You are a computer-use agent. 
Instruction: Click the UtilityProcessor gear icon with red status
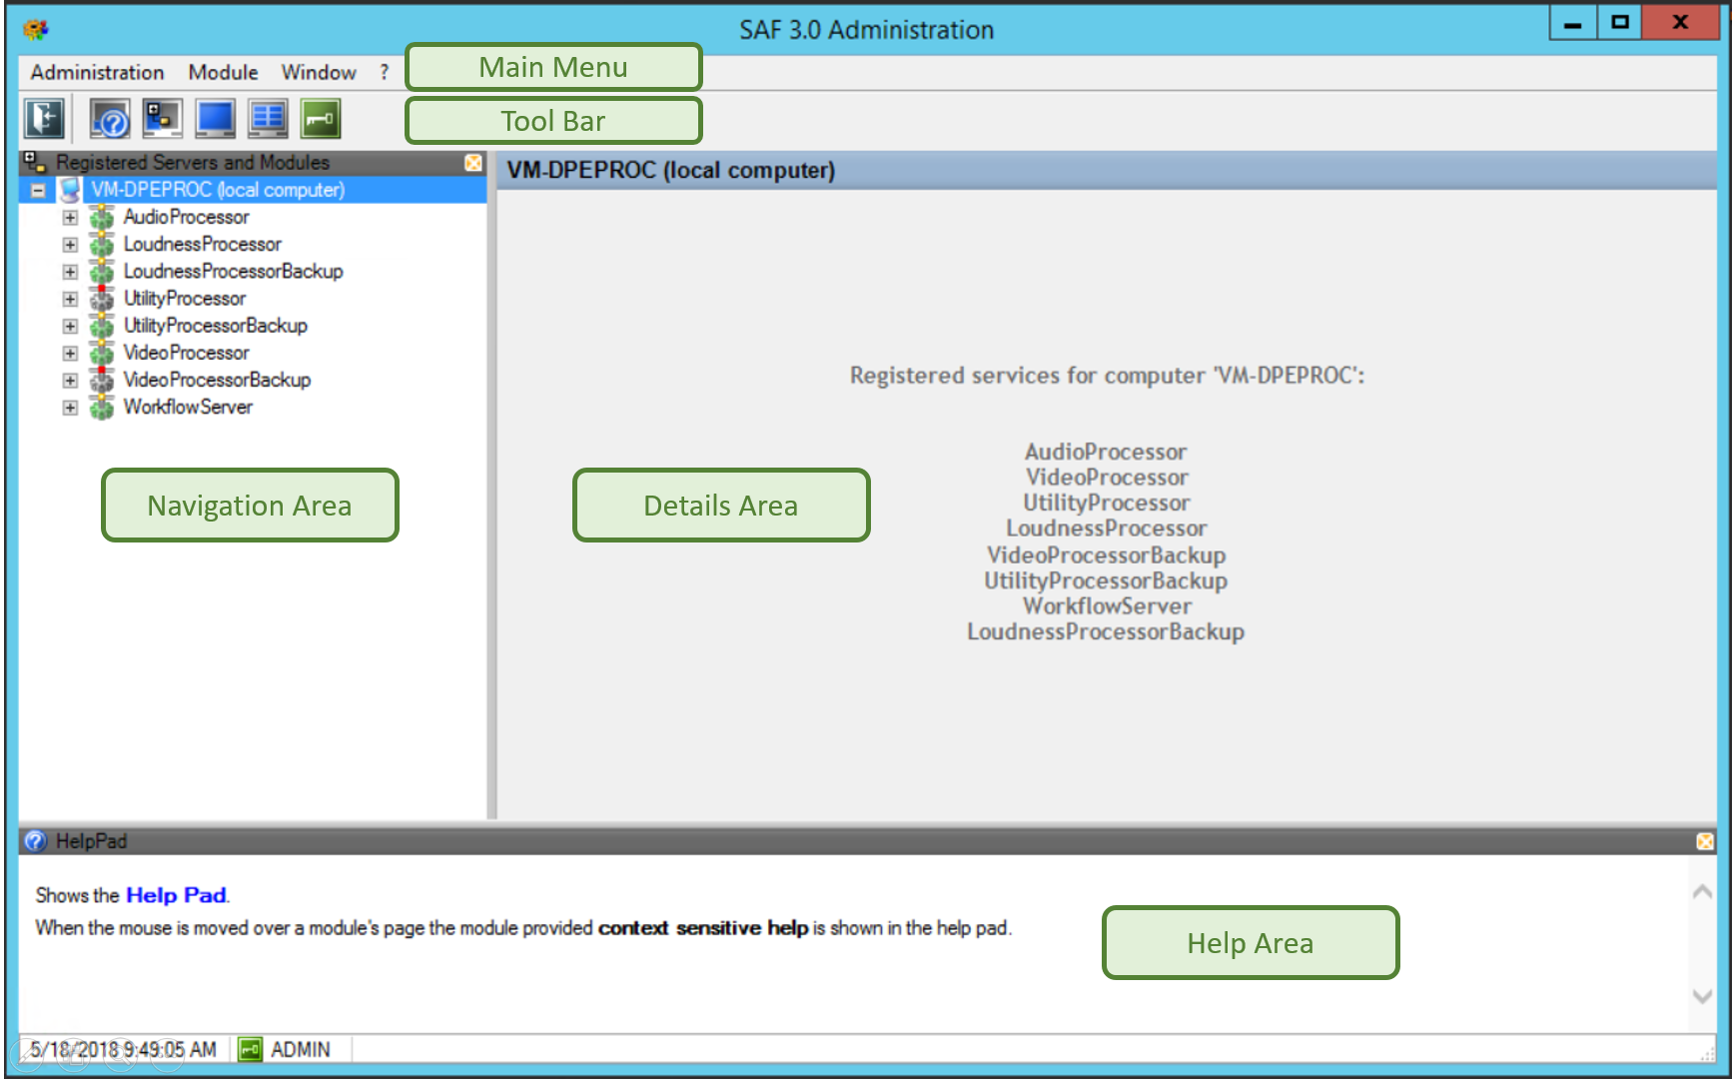click(101, 299)
